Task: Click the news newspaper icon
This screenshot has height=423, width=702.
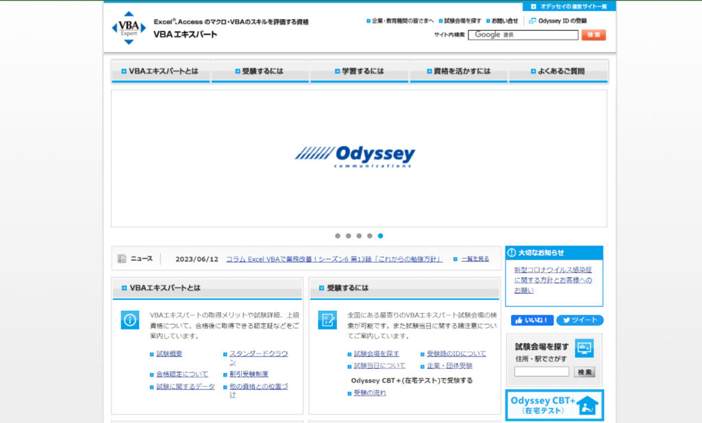Action: pyautogui.click(x=122, y=259)
